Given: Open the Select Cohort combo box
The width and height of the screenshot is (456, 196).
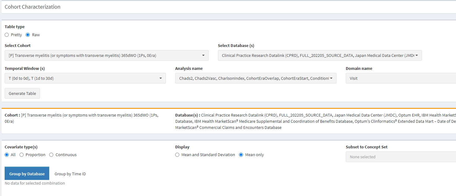Looking at the screenshot, I should [106, 55].
